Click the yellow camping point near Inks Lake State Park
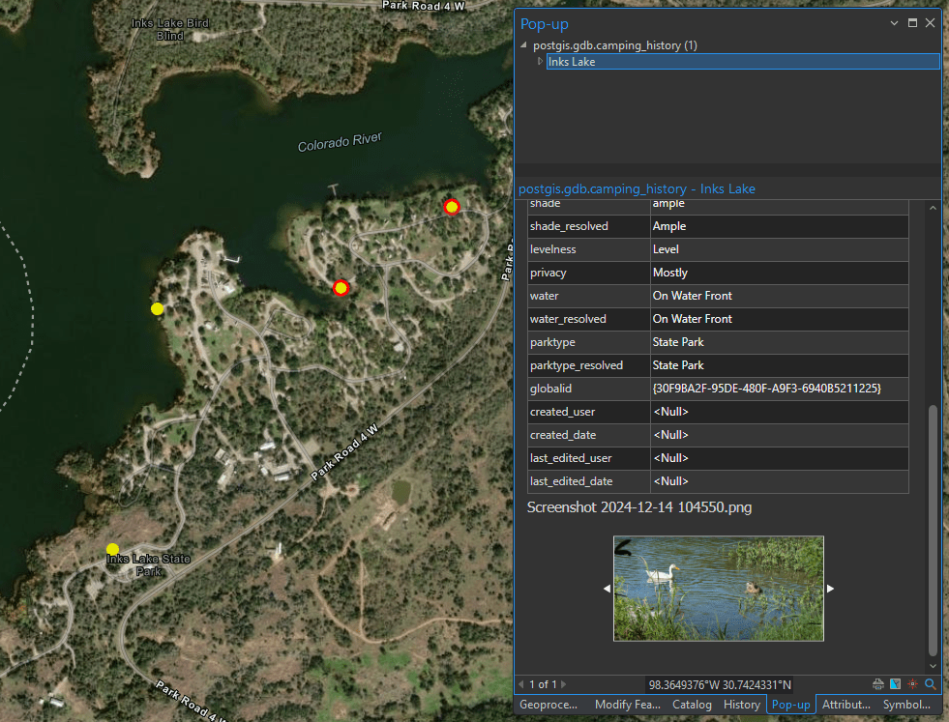This screenshot has width=949, height=722. [x=113, y=549]
